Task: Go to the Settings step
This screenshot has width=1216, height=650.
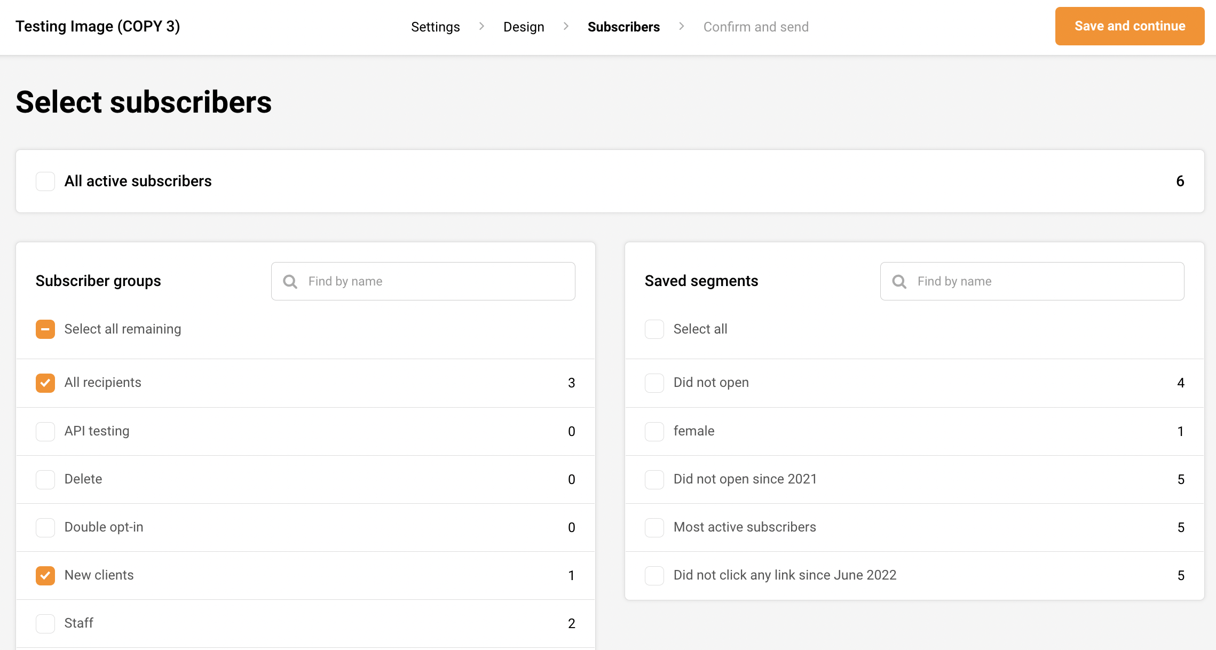Action: pyautogui.click(x=435, y=27)
